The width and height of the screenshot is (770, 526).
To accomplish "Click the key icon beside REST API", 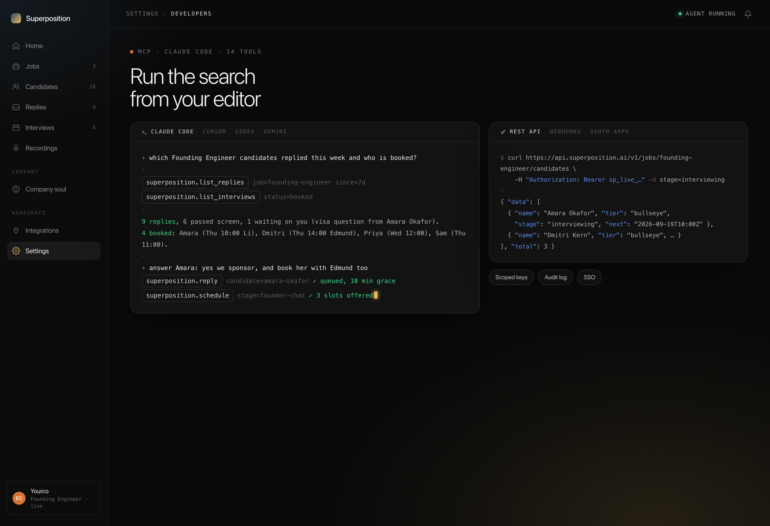I will tap(503, 132).
